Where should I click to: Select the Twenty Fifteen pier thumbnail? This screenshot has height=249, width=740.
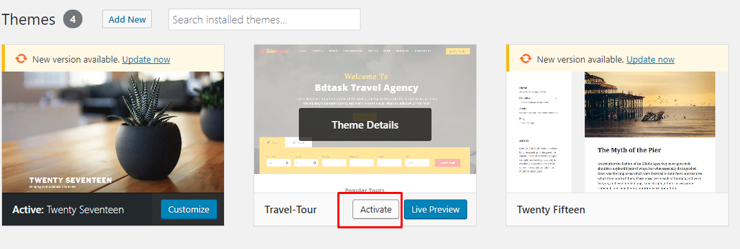click(x=611, y=132)
